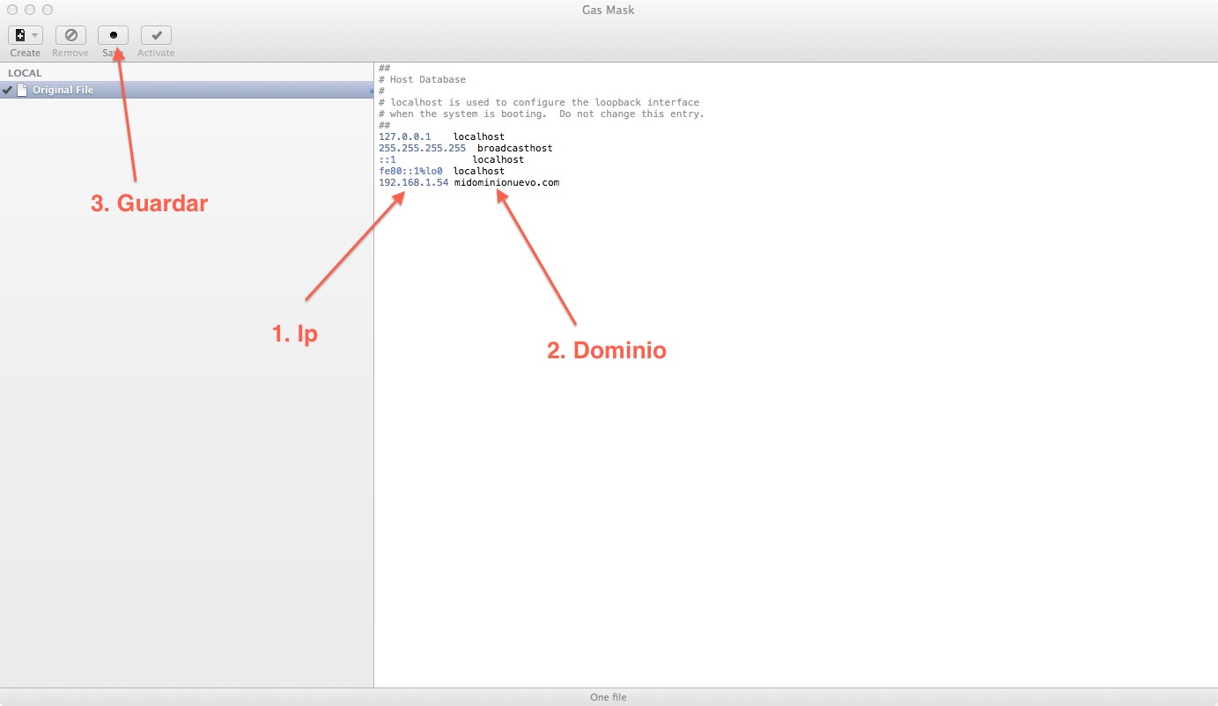This screenshot has height=706, width=1218.
Task: Click the Activate checkmark toolbar icon
Action: (x=156, y=35)
